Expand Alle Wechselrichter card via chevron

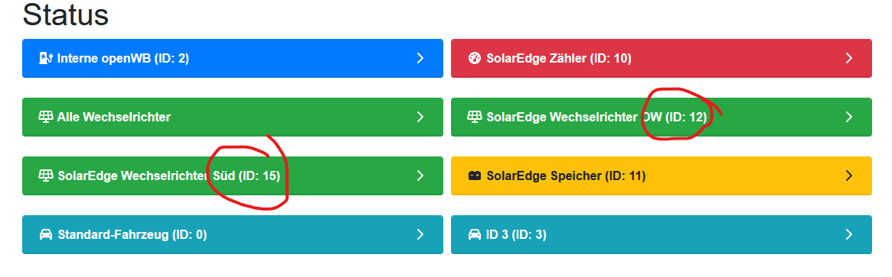click(420, 117)
